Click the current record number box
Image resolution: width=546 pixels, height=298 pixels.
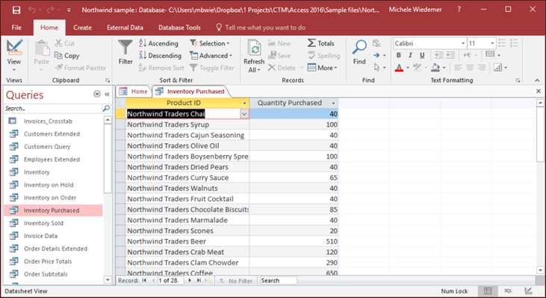click(x=170, y=280)
